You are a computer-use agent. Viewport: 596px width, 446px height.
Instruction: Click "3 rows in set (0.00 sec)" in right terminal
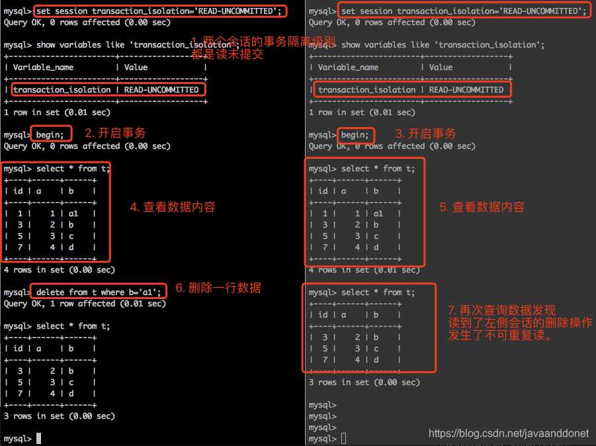[364, 382]
